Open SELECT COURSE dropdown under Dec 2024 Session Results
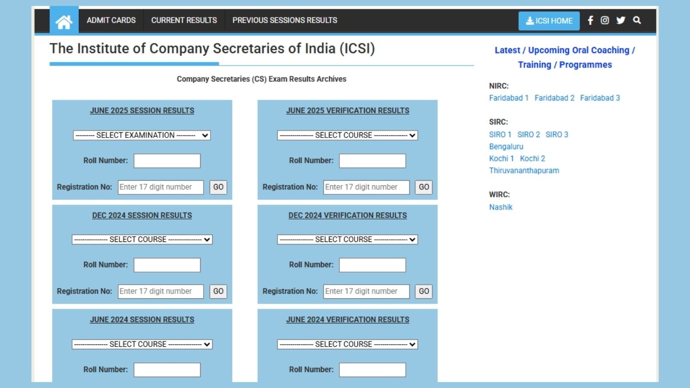The height and width of the screenshot is (388, 690). [x=142, y=239]
